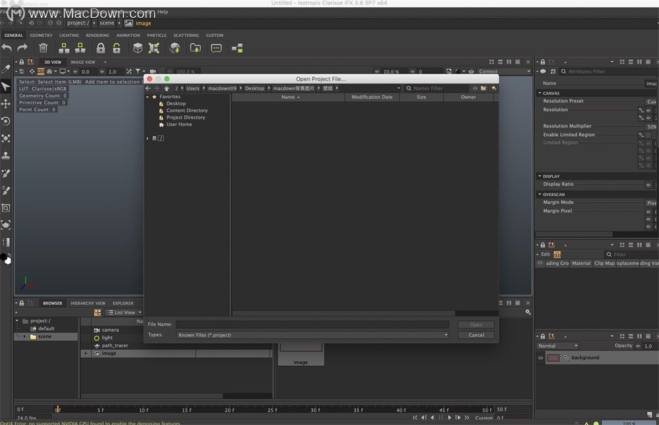Click the add favorite star icon in dialog

tap(494, 88)
